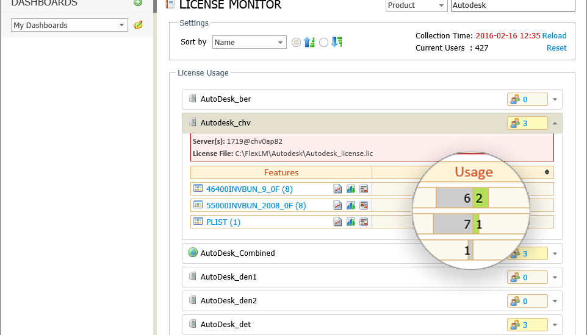Image resolution: width=587 pixels, height=335 pixels.
Task: Click the ascending sort arrow icon
Action: click(309, 42)
